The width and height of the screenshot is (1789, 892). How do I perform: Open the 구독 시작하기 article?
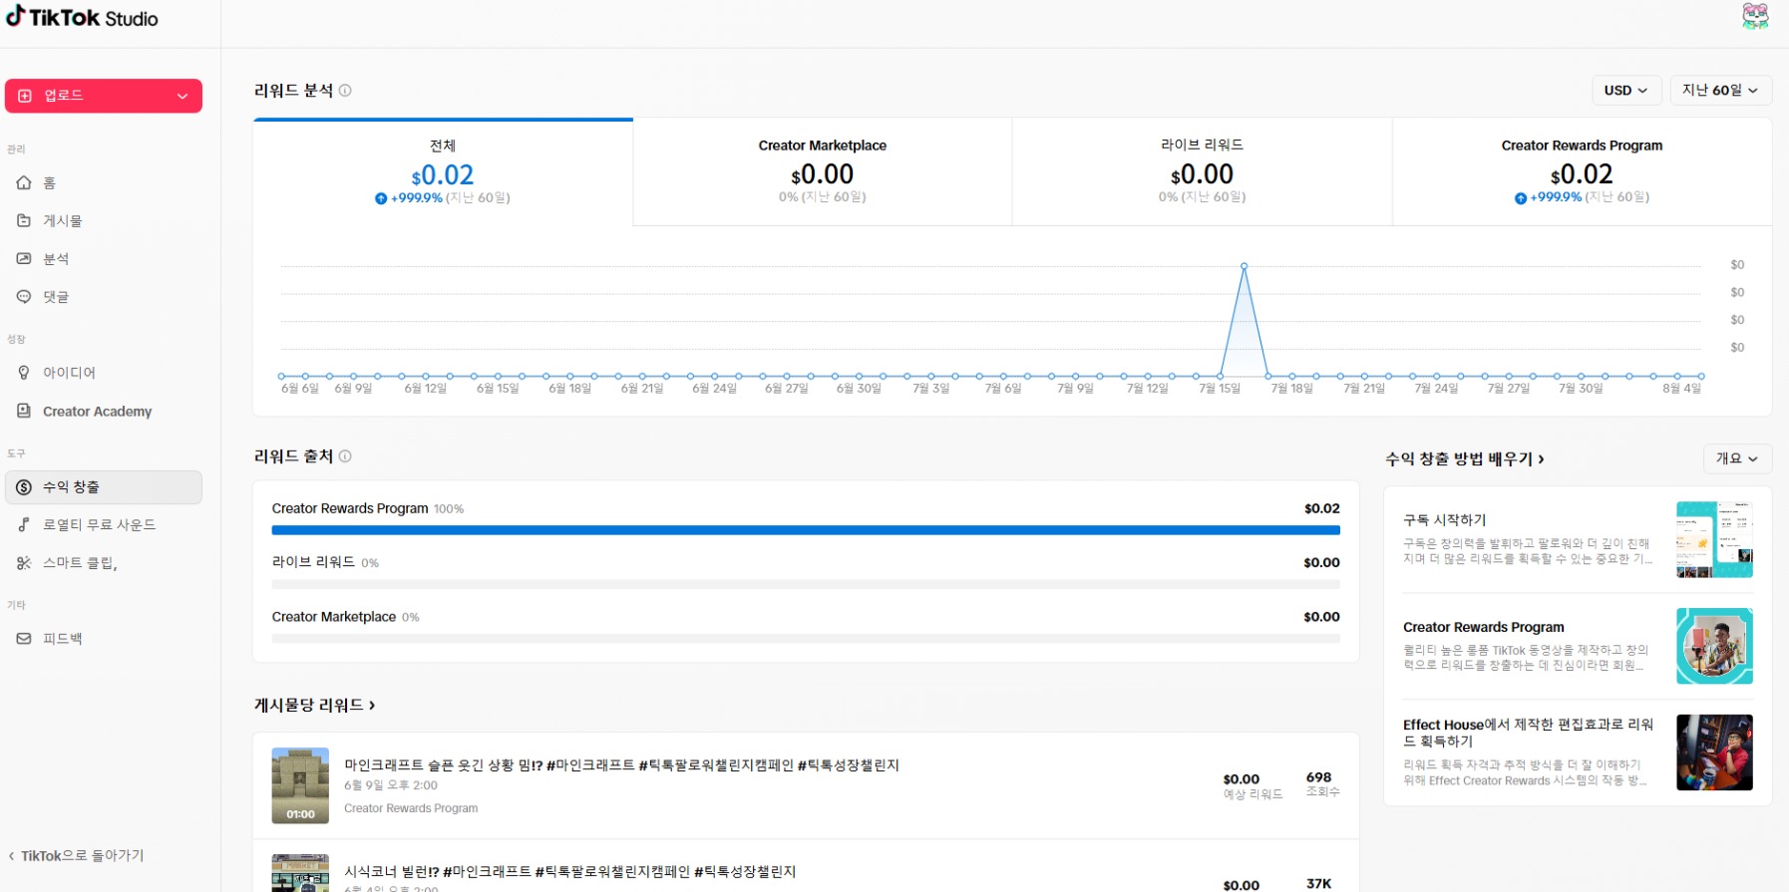tap(1578, 540)
